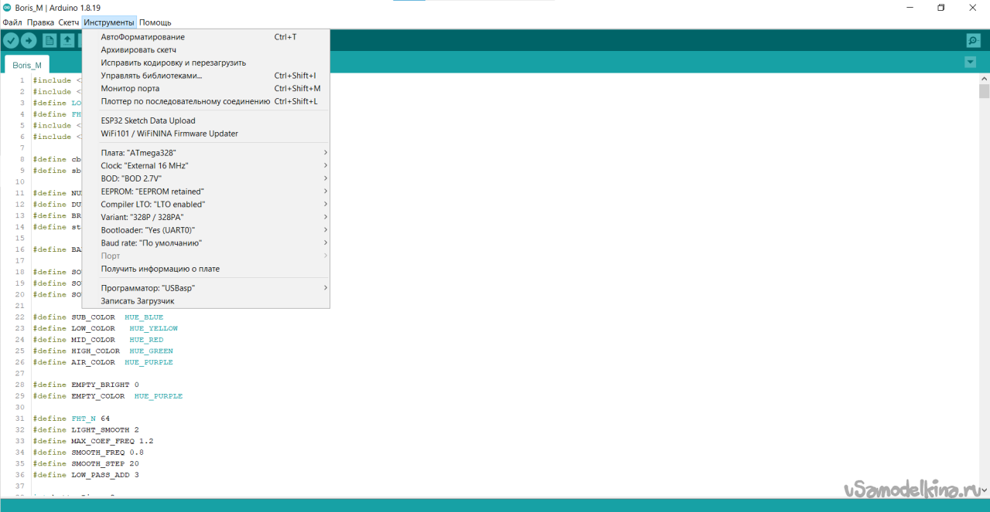990x512 pixels.
Task: Click the editor's vertical scrollbar thumb
Action: point(984,92)
